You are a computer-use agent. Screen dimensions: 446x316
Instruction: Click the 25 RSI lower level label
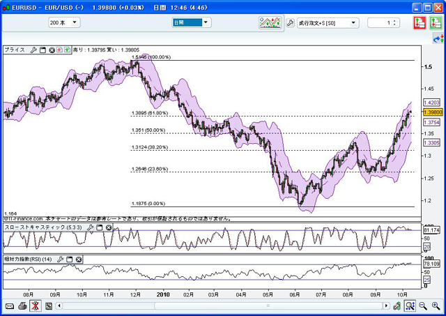(426, 280)
